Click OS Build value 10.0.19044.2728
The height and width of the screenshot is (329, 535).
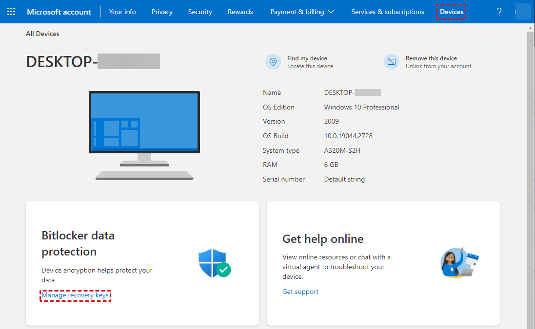coord(348,136)
